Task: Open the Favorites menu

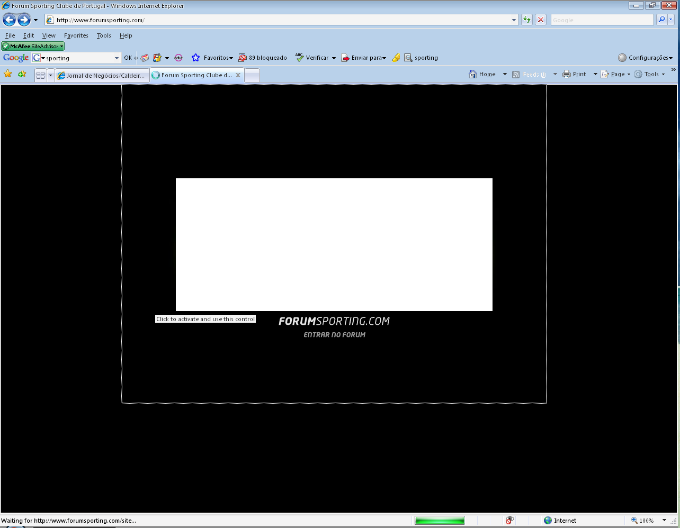Action: point(76,35)
